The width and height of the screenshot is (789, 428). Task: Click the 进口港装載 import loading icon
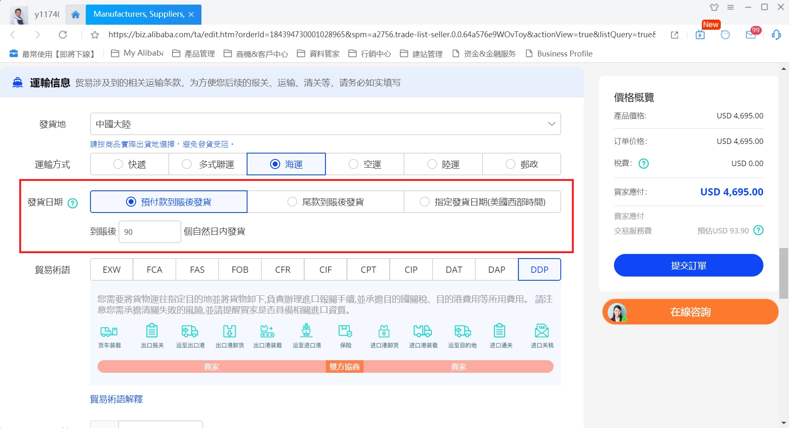coord(423,331)
